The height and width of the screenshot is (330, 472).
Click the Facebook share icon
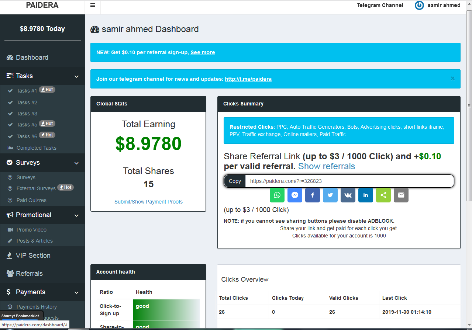pos(313,195)
